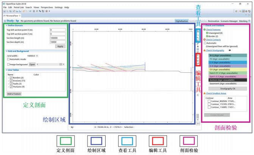Viewport: 254px width, 155px height.
Task: Tick the Image background checkbox
Action: click(x=9, y=64)
